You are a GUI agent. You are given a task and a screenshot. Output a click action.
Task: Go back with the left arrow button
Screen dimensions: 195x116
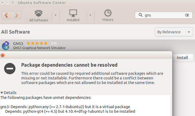pyautogui.click(x=7, y=15)
